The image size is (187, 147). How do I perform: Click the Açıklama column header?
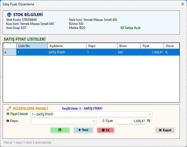coord(67,46)
